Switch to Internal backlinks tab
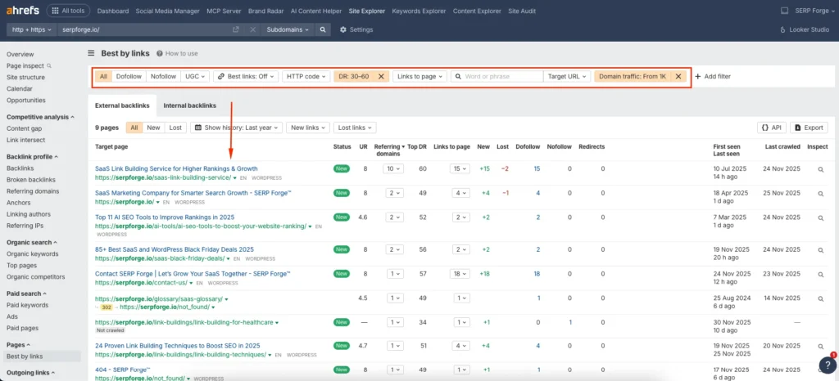This screenshot has width=839, height=381. pyautogui.click(x=189, y=105)
